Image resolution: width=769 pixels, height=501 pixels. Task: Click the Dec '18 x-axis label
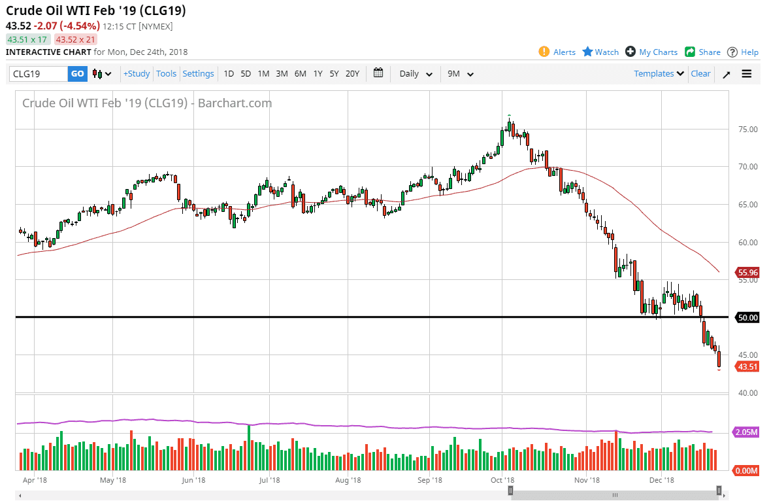tap(662, 480)
